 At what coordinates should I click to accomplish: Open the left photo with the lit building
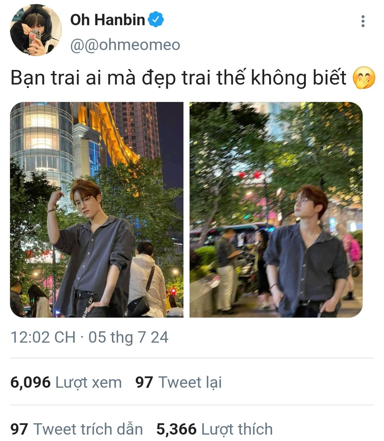coord(97,210)
